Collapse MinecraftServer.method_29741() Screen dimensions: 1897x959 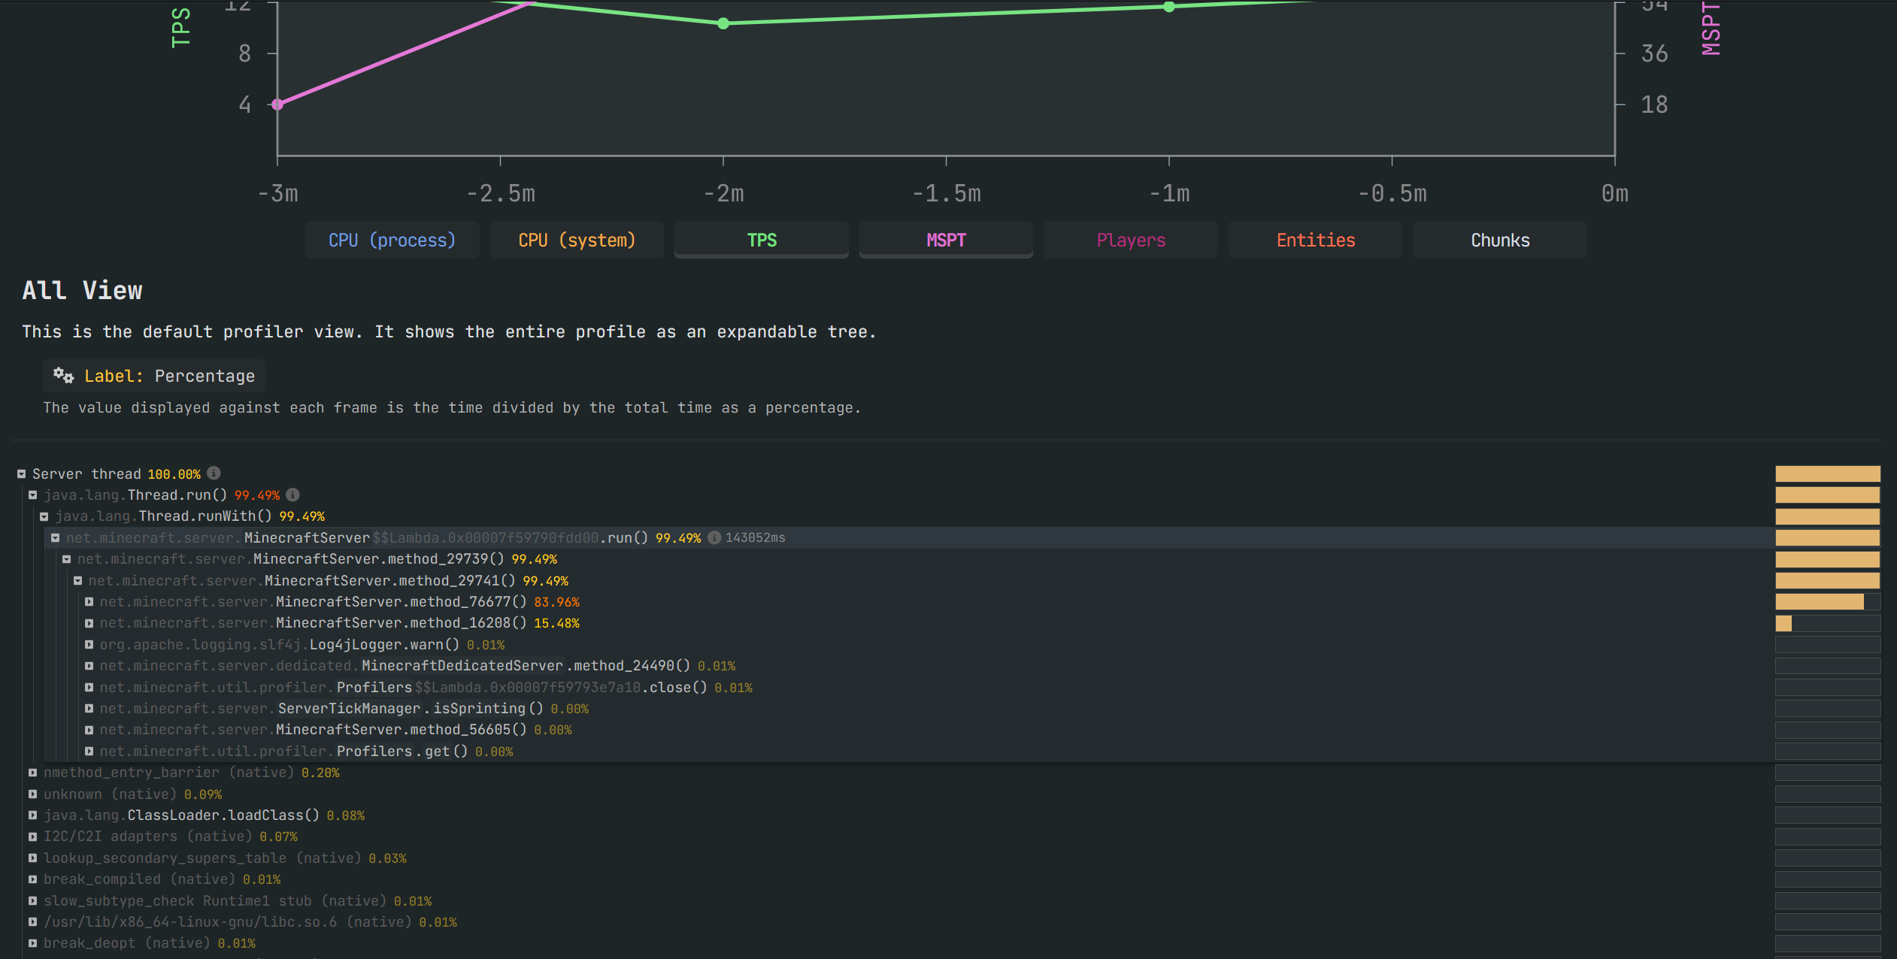tap(78, 580)
